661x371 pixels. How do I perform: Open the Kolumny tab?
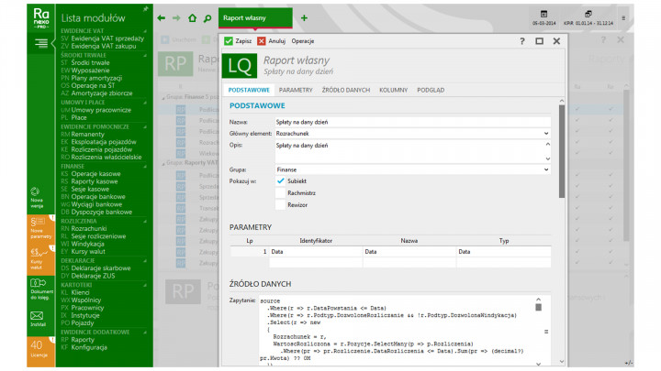click(394, 91)
